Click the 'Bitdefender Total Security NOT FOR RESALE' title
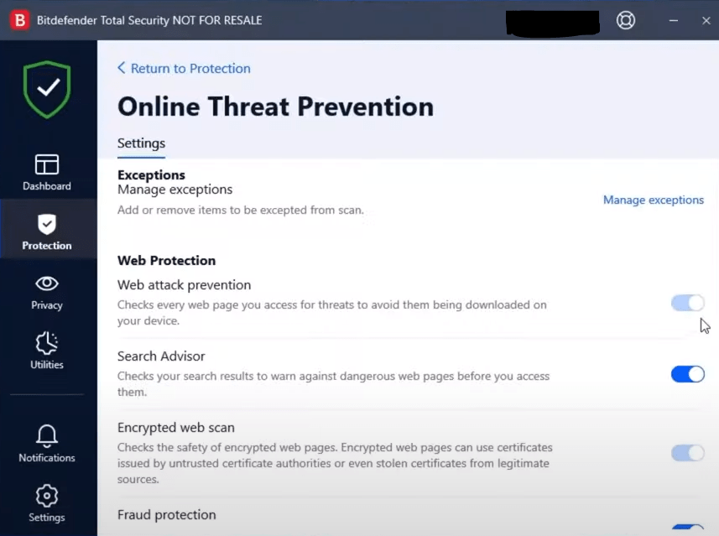 point(149,20)
